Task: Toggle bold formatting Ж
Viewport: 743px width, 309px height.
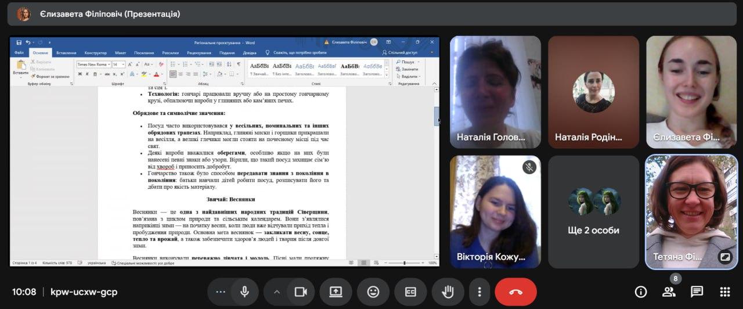Action: [80, 74]
